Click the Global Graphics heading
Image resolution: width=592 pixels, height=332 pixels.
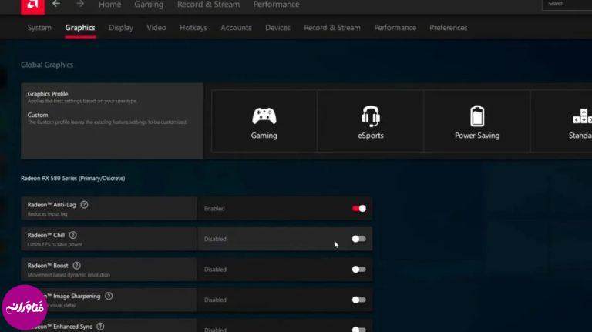47,65
